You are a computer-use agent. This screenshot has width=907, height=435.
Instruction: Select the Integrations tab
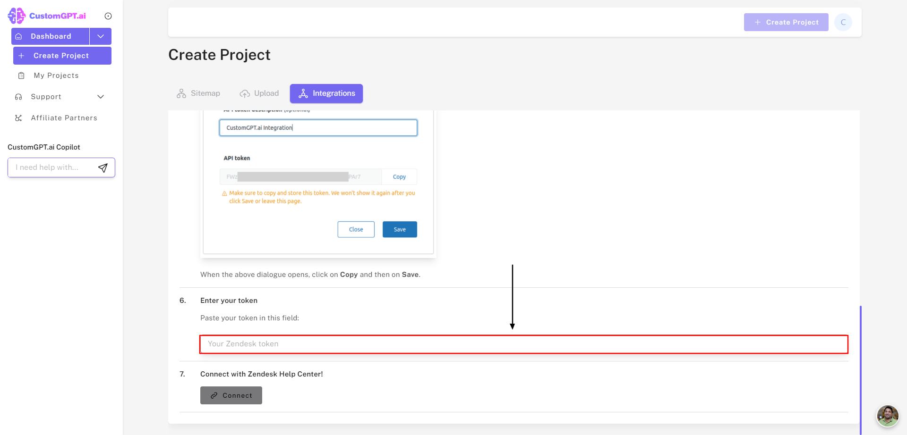[326, 93]
